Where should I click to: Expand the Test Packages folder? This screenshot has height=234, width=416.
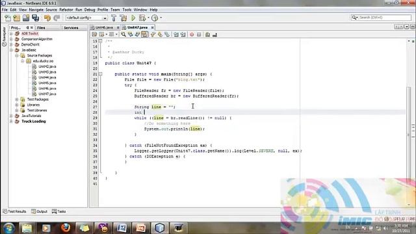point(17,99)
